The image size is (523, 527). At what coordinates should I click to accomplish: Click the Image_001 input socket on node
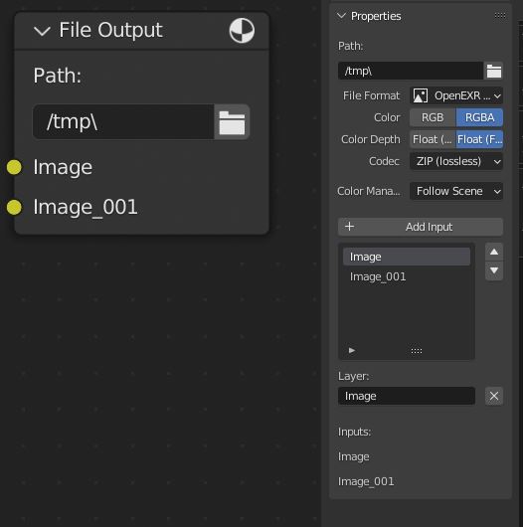14,207
